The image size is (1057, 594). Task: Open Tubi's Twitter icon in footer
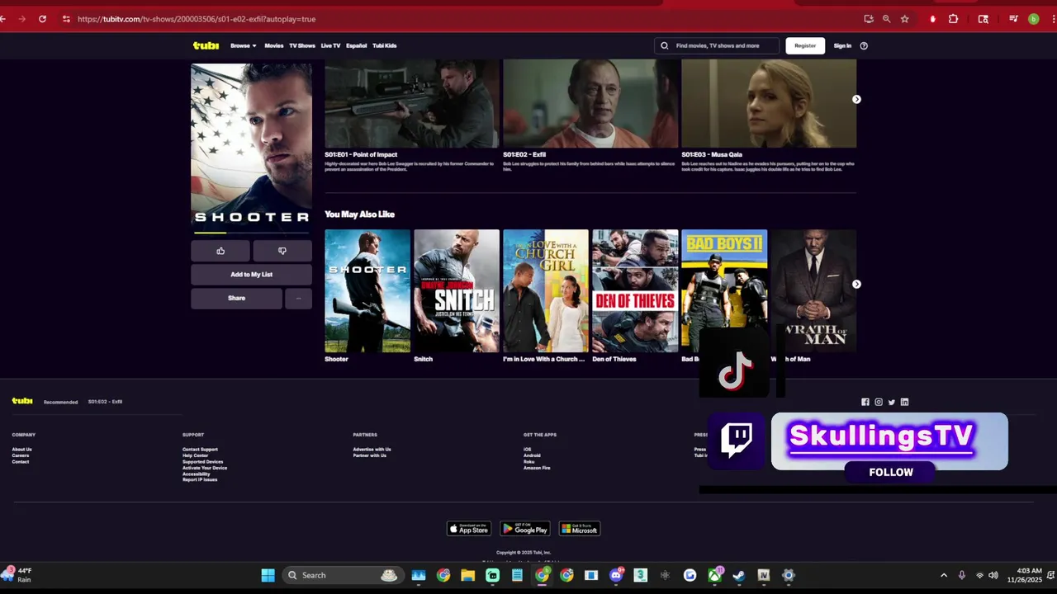(x=891, y=402)
